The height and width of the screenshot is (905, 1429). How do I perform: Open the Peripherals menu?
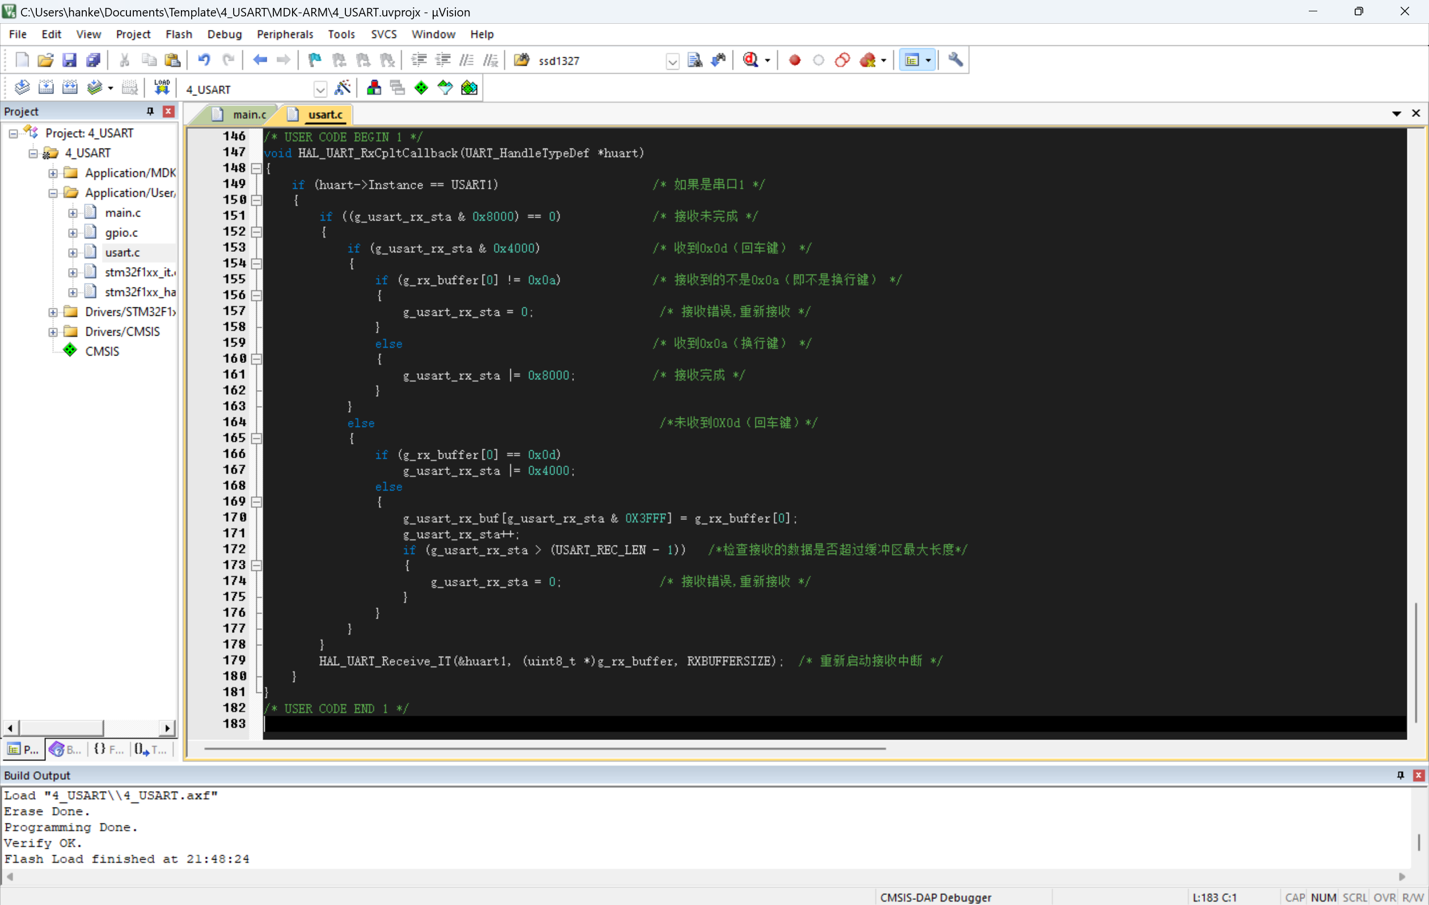point(284,34)
